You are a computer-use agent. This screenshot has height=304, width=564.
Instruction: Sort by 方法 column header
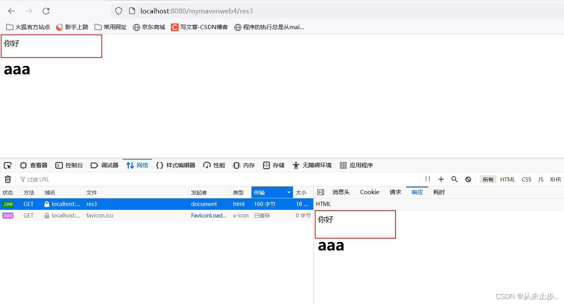(x=31, y=193)
